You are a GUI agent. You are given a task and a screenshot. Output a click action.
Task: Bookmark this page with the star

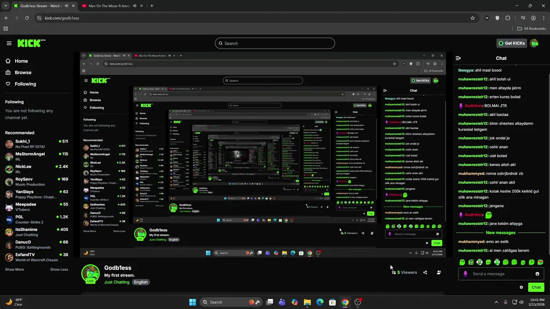coord(473,18)
